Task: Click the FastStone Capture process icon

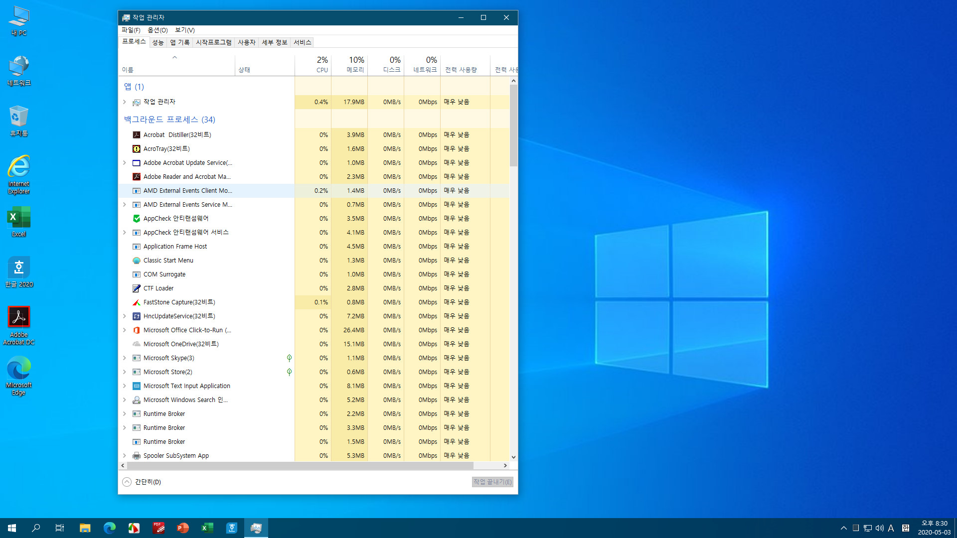Action: pos(136,302)
